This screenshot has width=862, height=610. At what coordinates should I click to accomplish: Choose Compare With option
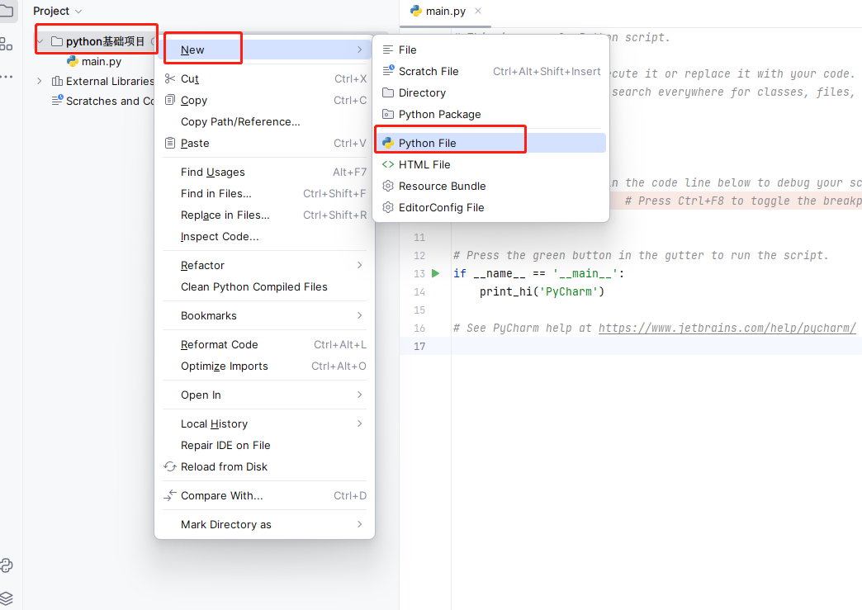click(x=264, y=496)
